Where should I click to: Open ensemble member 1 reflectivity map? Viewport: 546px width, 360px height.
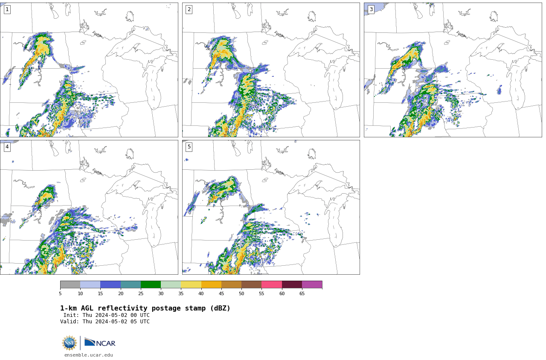tap(89, 70)
